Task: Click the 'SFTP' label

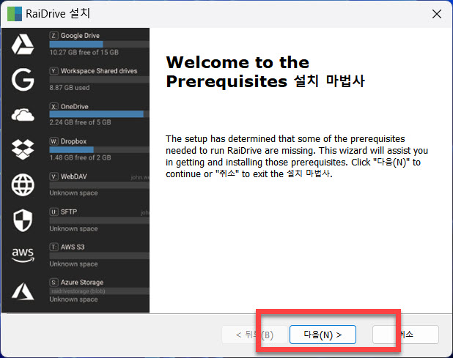Action: tap(69, 212)
